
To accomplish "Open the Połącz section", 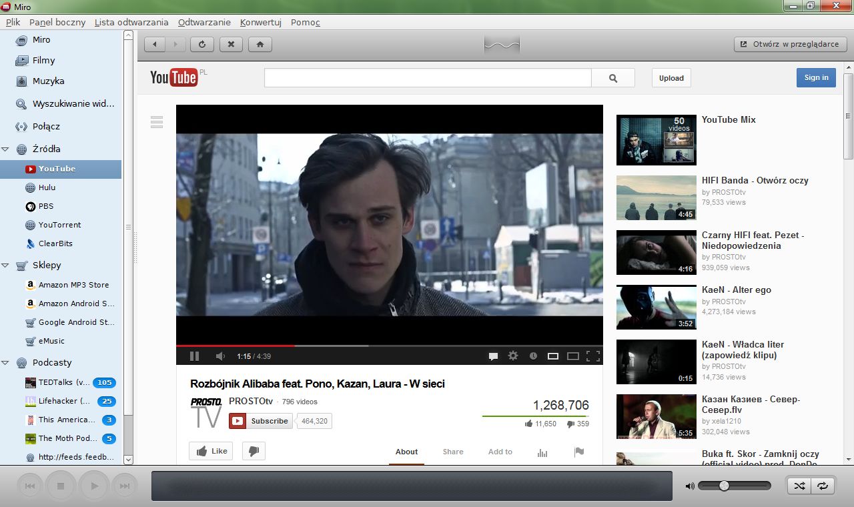I will tap(61, 127).
